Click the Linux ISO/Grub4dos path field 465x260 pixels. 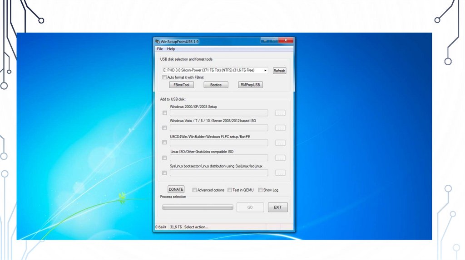pyautogui.click(x=219, y=158)
